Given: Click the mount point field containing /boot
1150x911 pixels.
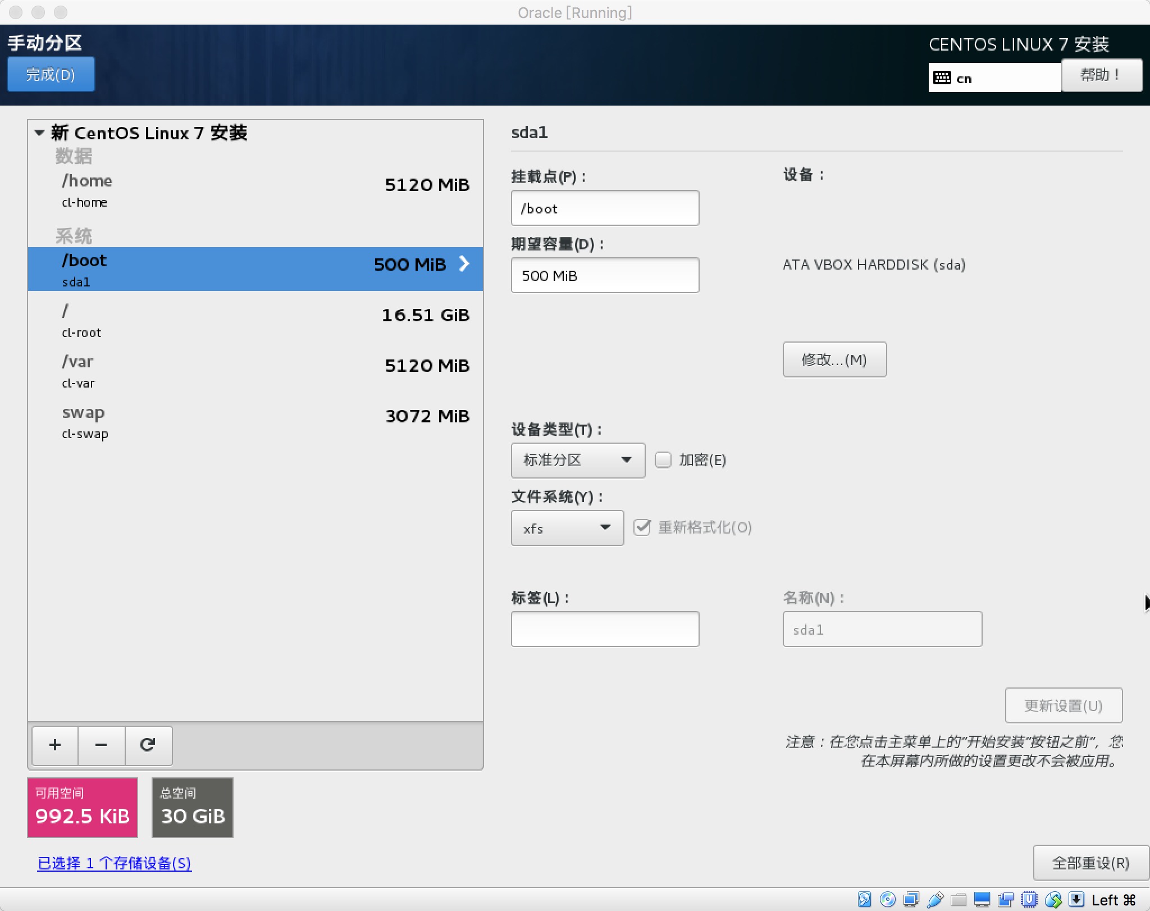Looking at the screenshot, I should coord(605,208).
